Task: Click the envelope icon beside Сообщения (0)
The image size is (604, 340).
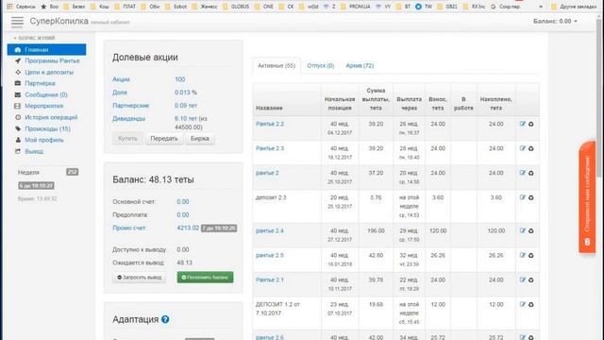Action: point(18,94)
